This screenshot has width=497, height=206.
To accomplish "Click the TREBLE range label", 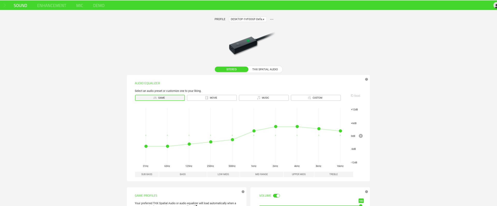I will 333,174.
